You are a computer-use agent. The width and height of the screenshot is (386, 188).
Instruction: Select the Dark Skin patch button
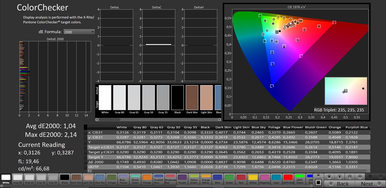(x=77, y=179)
